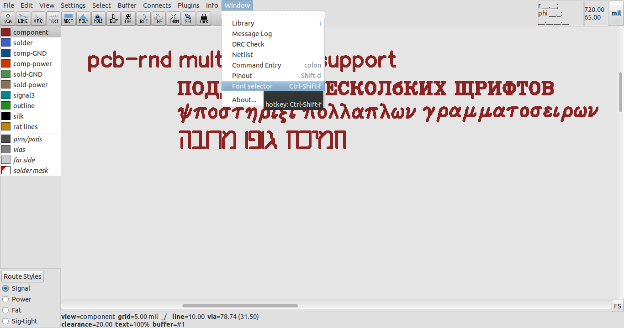Image resolution: width=624 pixels, height=328 pixels.
Task: Select the ROT rotate tool
Action: 143,18
